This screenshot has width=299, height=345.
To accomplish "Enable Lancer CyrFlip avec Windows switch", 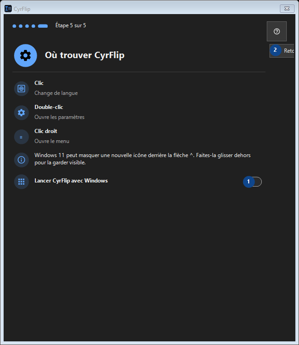I will [253, 182].
